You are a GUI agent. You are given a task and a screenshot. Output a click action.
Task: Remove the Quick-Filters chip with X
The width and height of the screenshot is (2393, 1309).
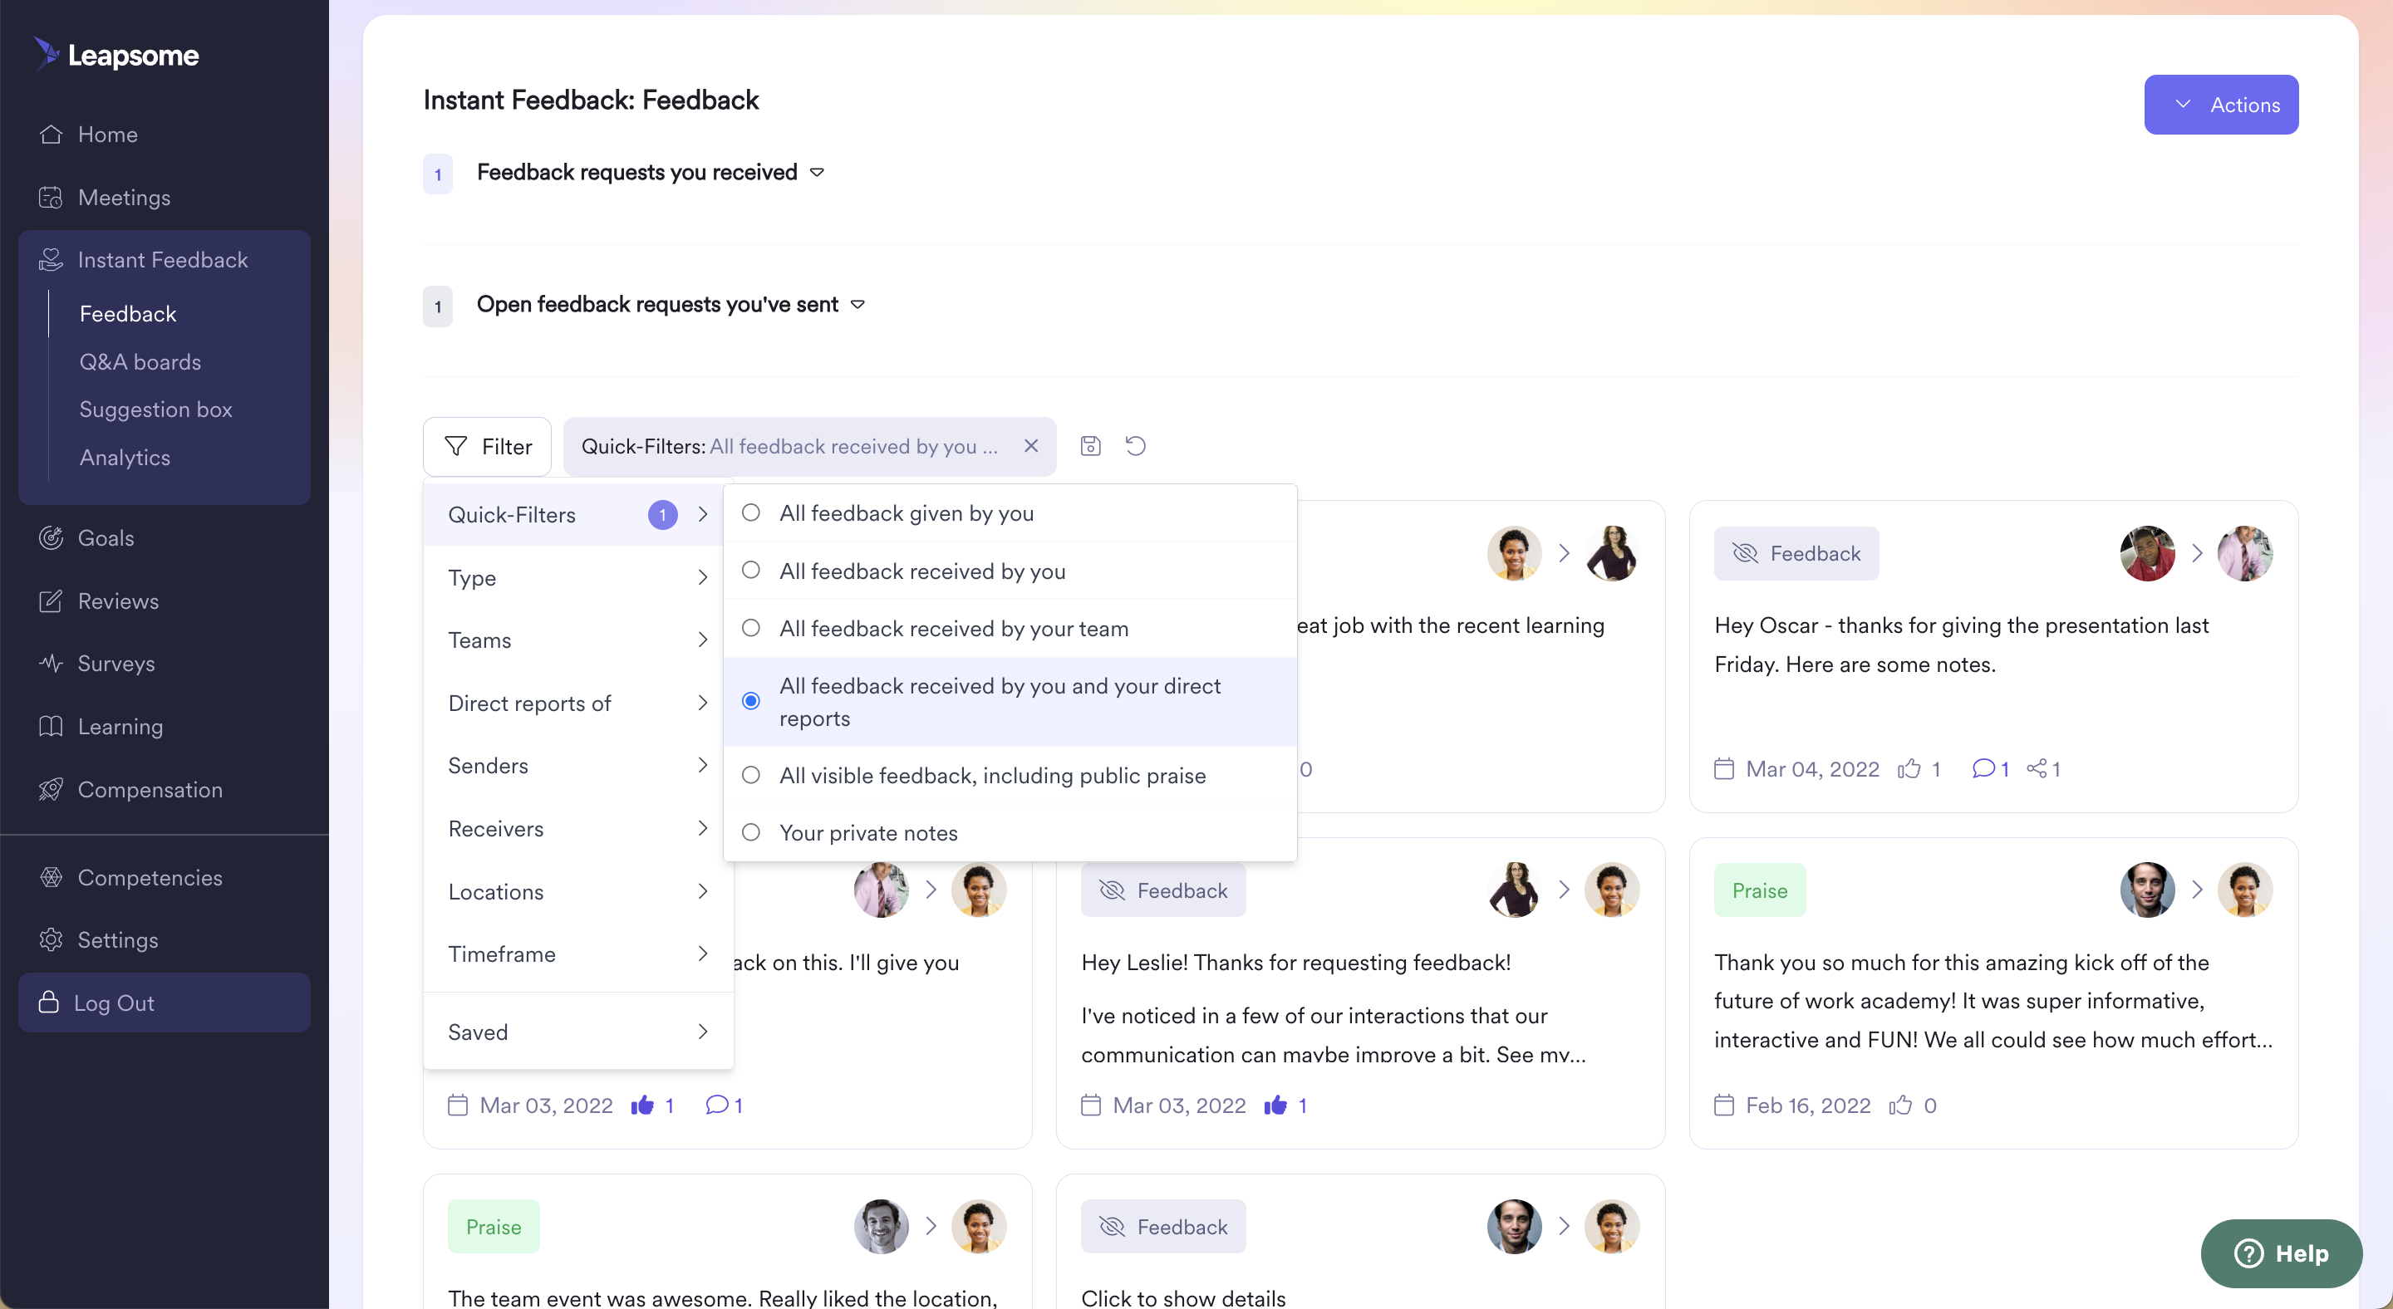[x=1031, y=446]
